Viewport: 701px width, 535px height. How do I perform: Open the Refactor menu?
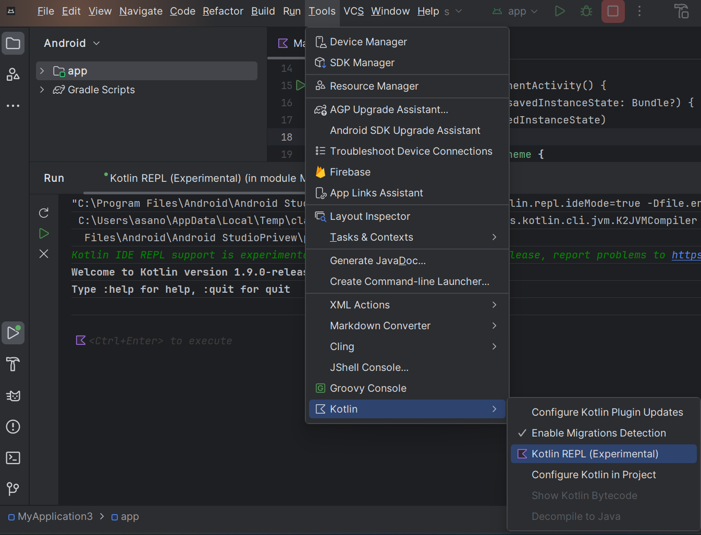click(x=223, y=11)
